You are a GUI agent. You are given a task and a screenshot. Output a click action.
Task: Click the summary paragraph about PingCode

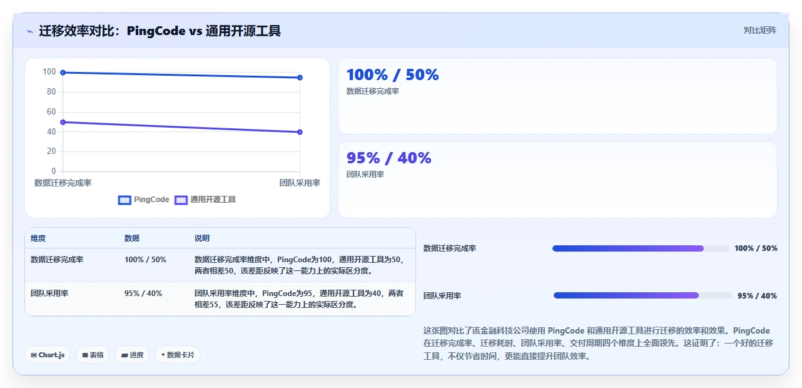point(599,344)
